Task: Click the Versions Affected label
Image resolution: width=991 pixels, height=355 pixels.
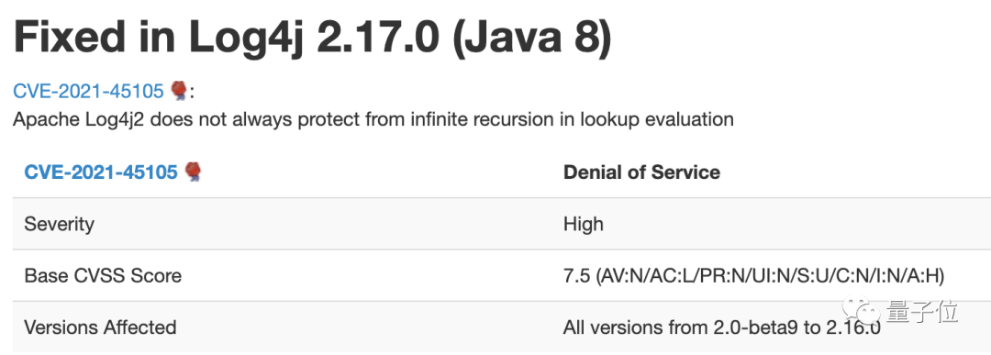Action: 100,327
